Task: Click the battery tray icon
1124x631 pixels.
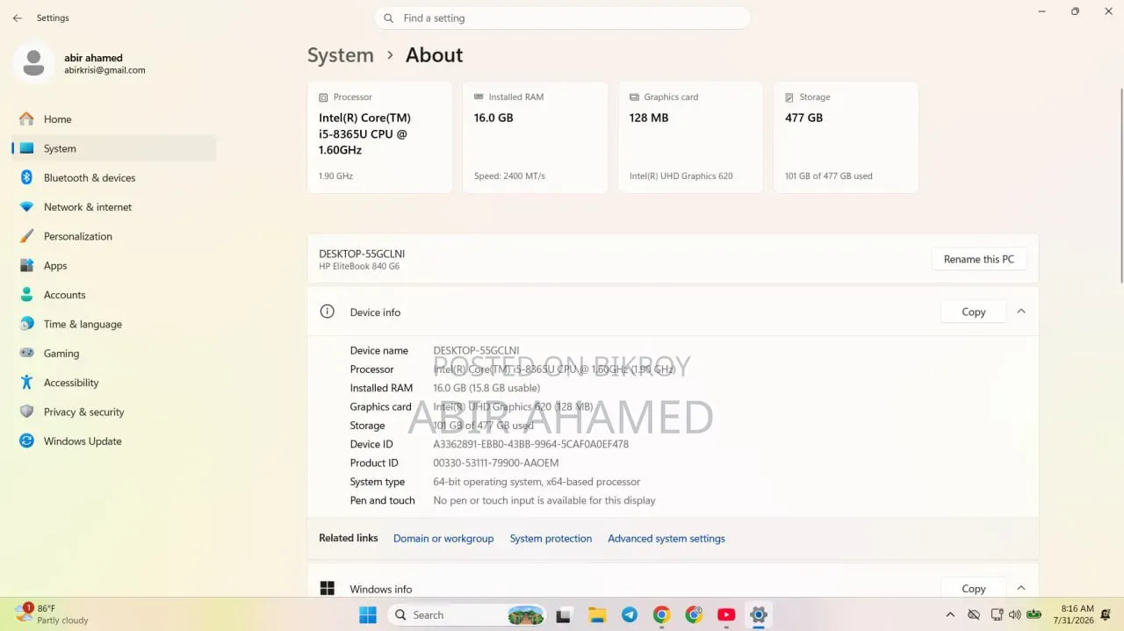Action: click(x=1034, y=614)
